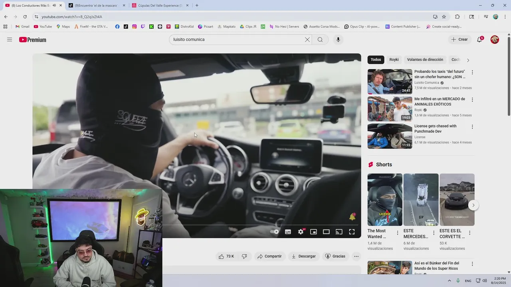
Task: Open the Crear upload menu
Action: click(x=459, y=39)
